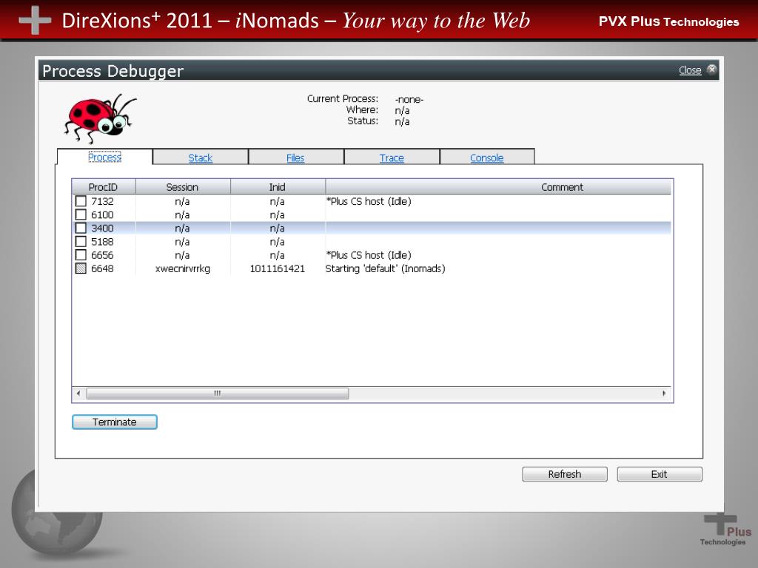Select the ProcID 6656 text
The image size is (758, 568).
102,255
